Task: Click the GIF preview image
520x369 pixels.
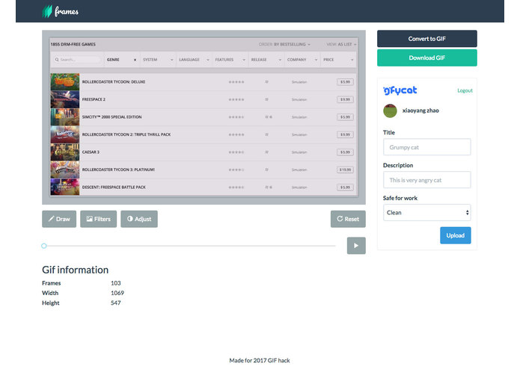Action: (204, 117)
